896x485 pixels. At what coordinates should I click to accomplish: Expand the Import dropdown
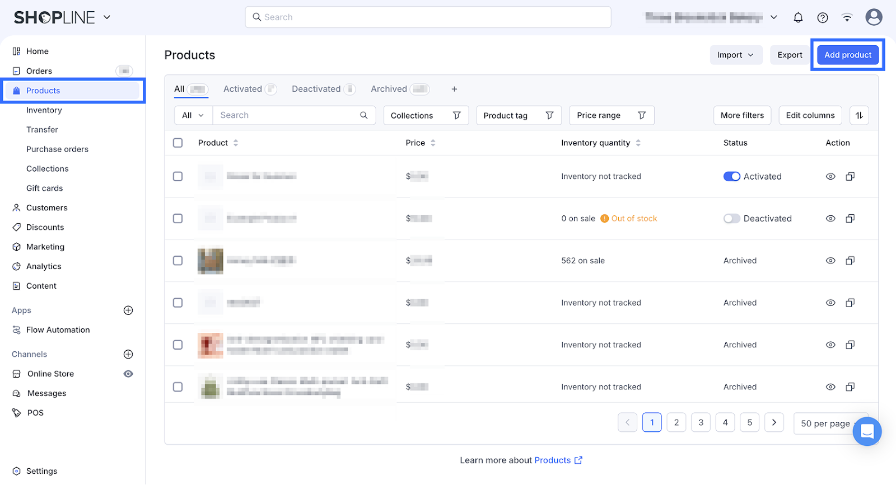point(736,55)
